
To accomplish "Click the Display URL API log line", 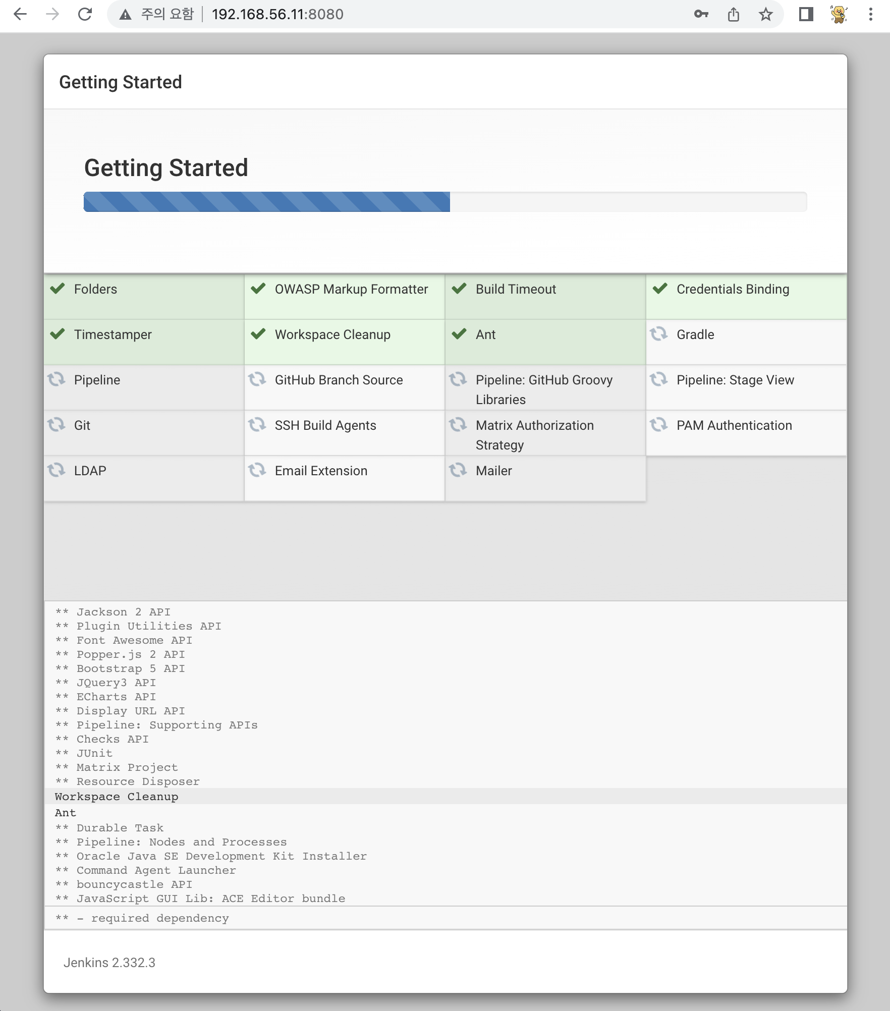I will point(120,711).
